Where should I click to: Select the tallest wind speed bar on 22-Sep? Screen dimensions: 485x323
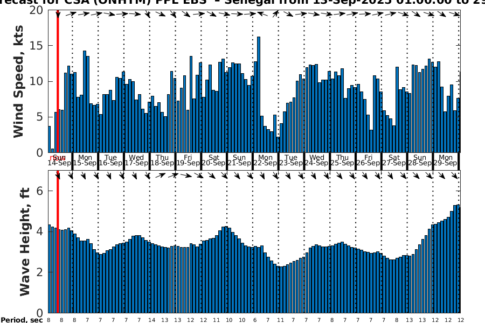pyautogui.click(x=259, y=95)
